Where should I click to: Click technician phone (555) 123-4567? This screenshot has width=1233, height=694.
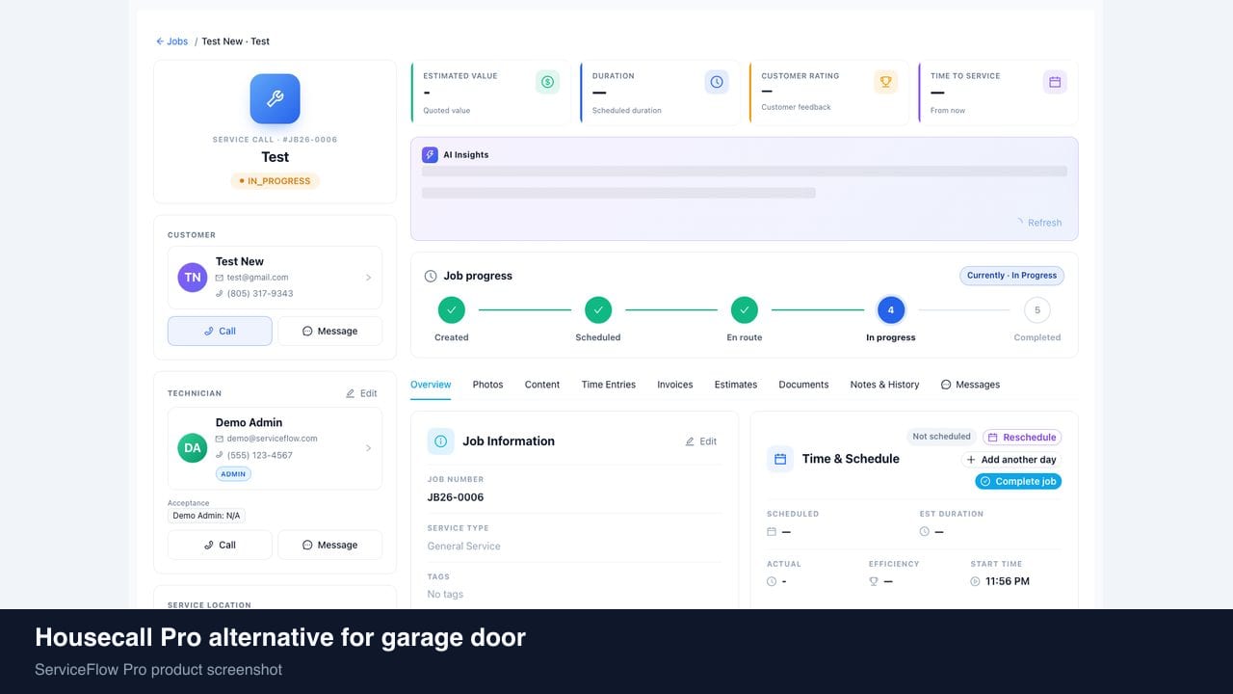pos(259,455)
